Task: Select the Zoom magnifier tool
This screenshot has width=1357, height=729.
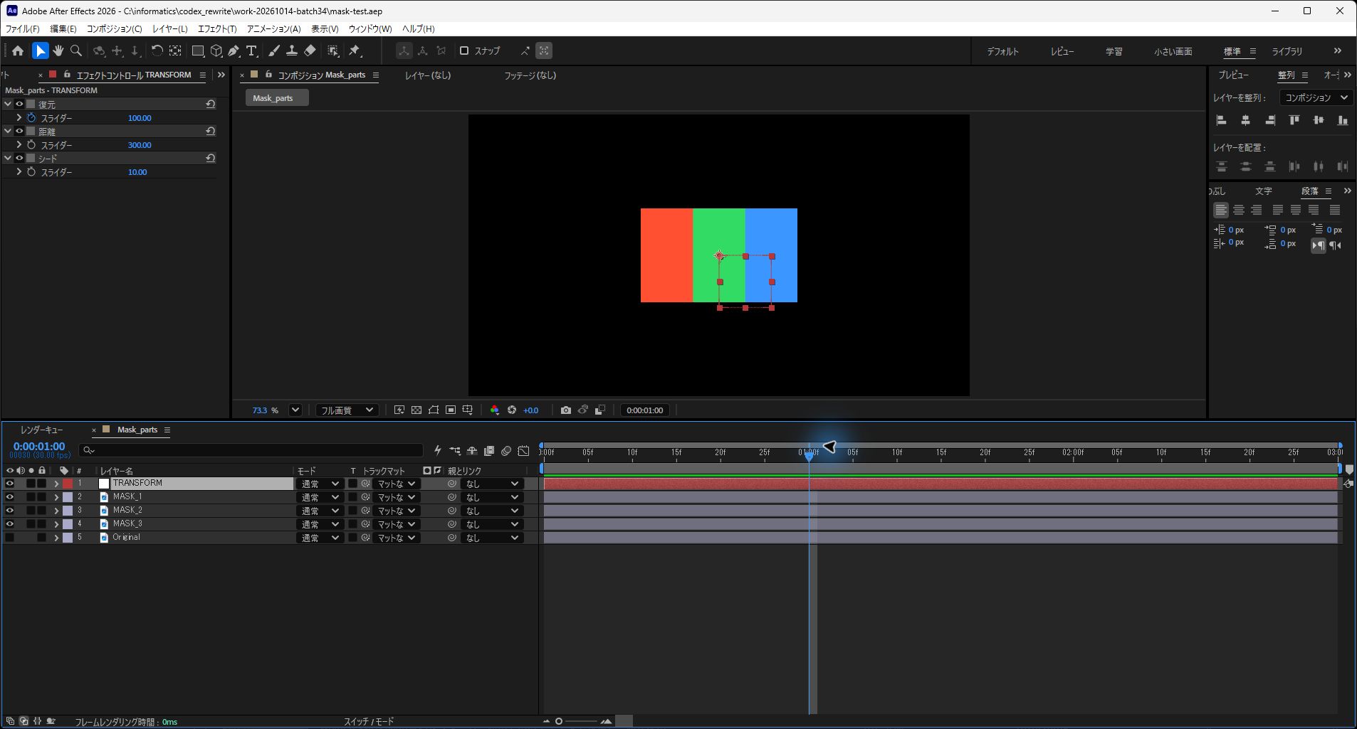Action: [76, 50]
